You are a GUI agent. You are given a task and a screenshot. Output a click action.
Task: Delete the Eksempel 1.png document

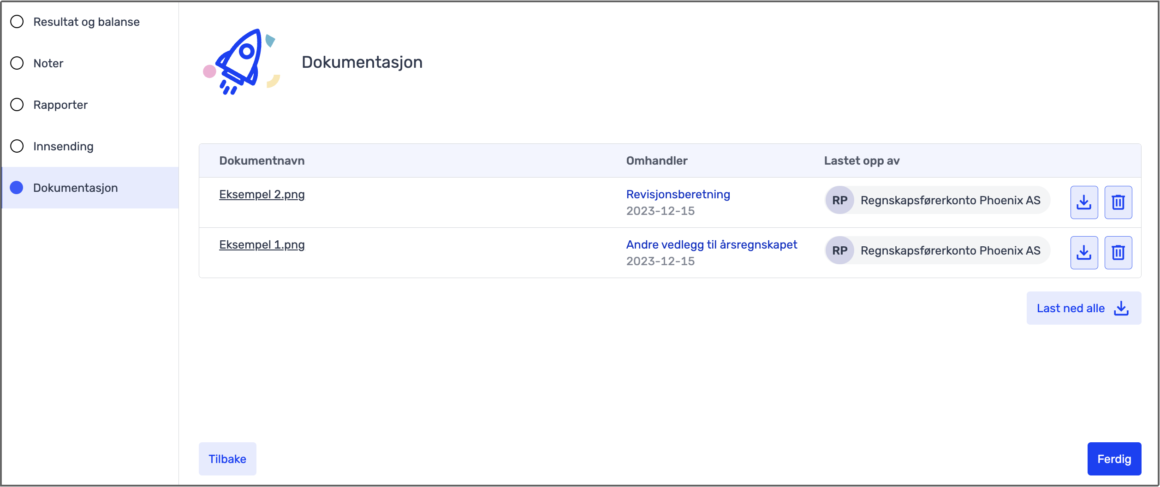1118,253
